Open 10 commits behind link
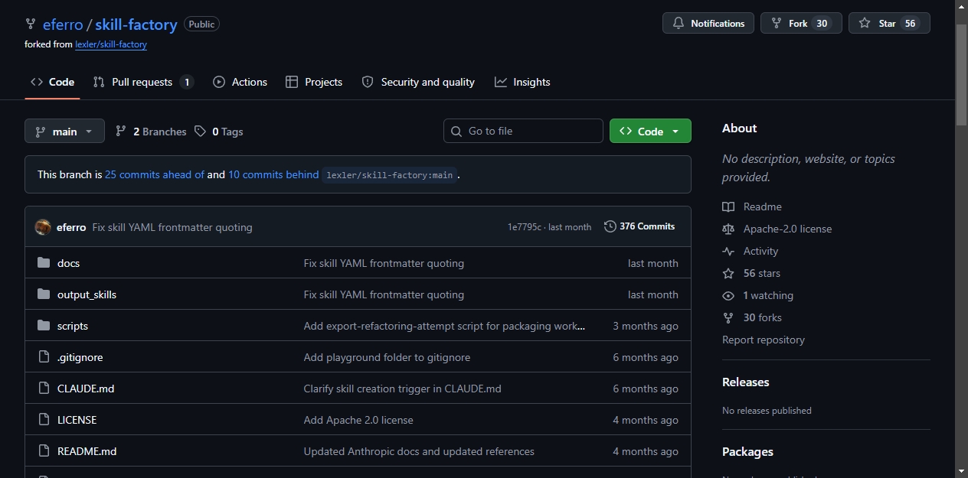 273,174
